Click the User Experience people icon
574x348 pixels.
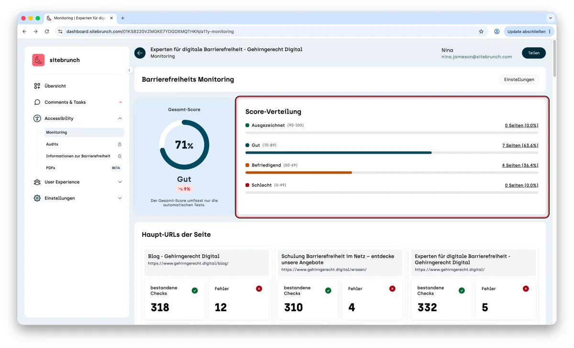point(37,182)
